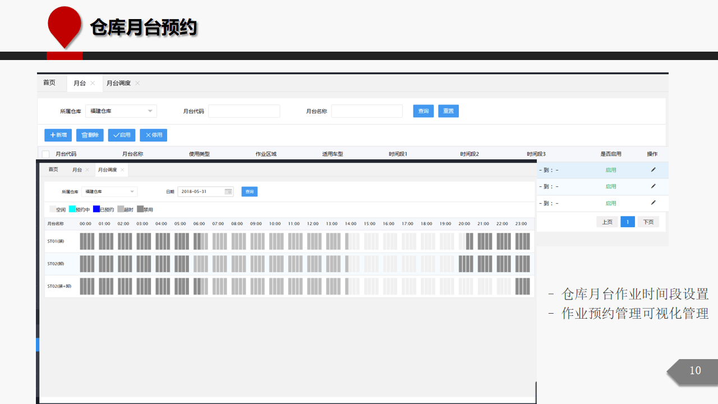Close 月台 tab in front window
Image resolution: width=718 pixels, height=404 pixels.
coord(87,169)
